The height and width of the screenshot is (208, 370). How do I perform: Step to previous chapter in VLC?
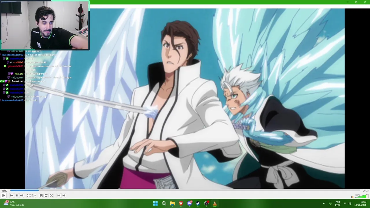click(58, 196)
